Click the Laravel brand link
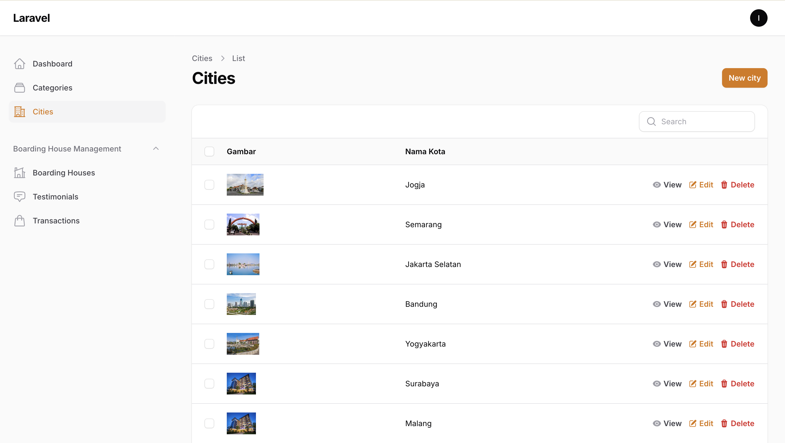The width and height of the screenshot is (785, 443). pos(31,18)
